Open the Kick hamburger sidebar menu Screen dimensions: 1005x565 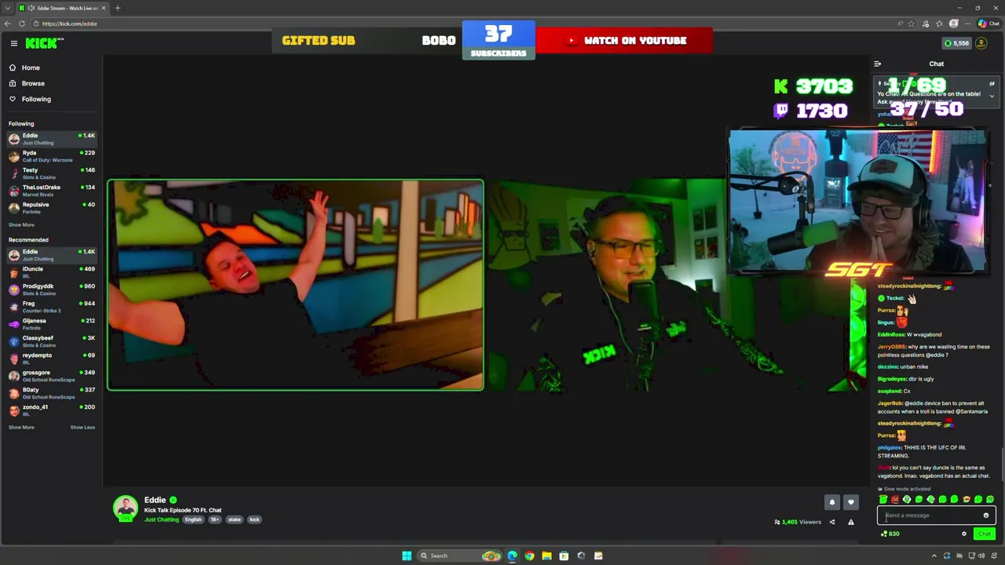click(x=13, y=43)
